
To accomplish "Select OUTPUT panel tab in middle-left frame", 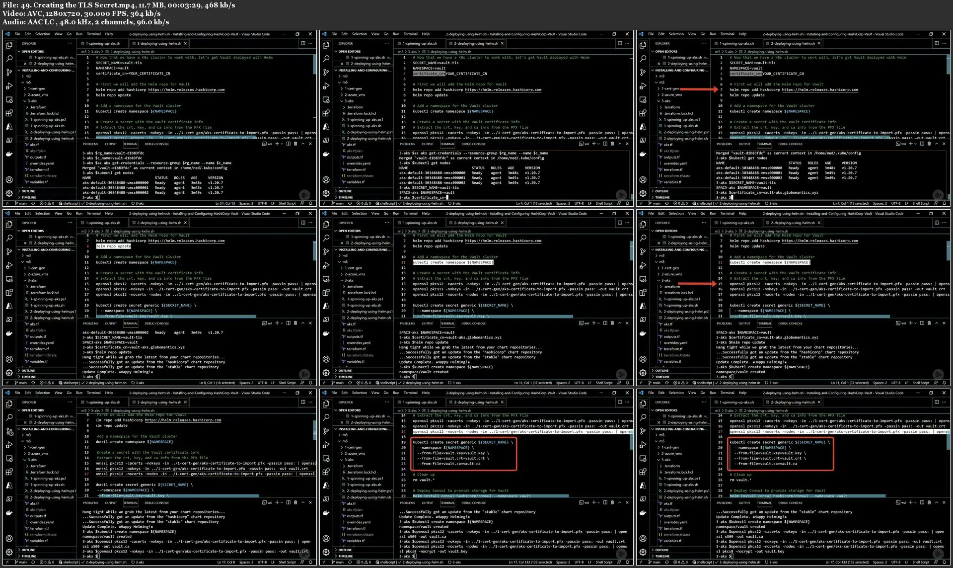I will (x=111, y=324).
